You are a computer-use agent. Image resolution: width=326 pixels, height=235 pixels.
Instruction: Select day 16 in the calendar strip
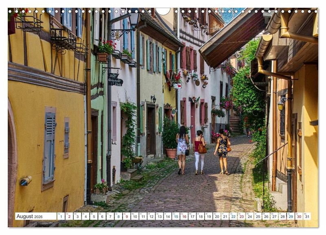[x=184, y=216]
